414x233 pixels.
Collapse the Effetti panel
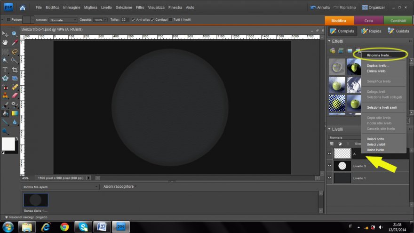click(329, 41)
